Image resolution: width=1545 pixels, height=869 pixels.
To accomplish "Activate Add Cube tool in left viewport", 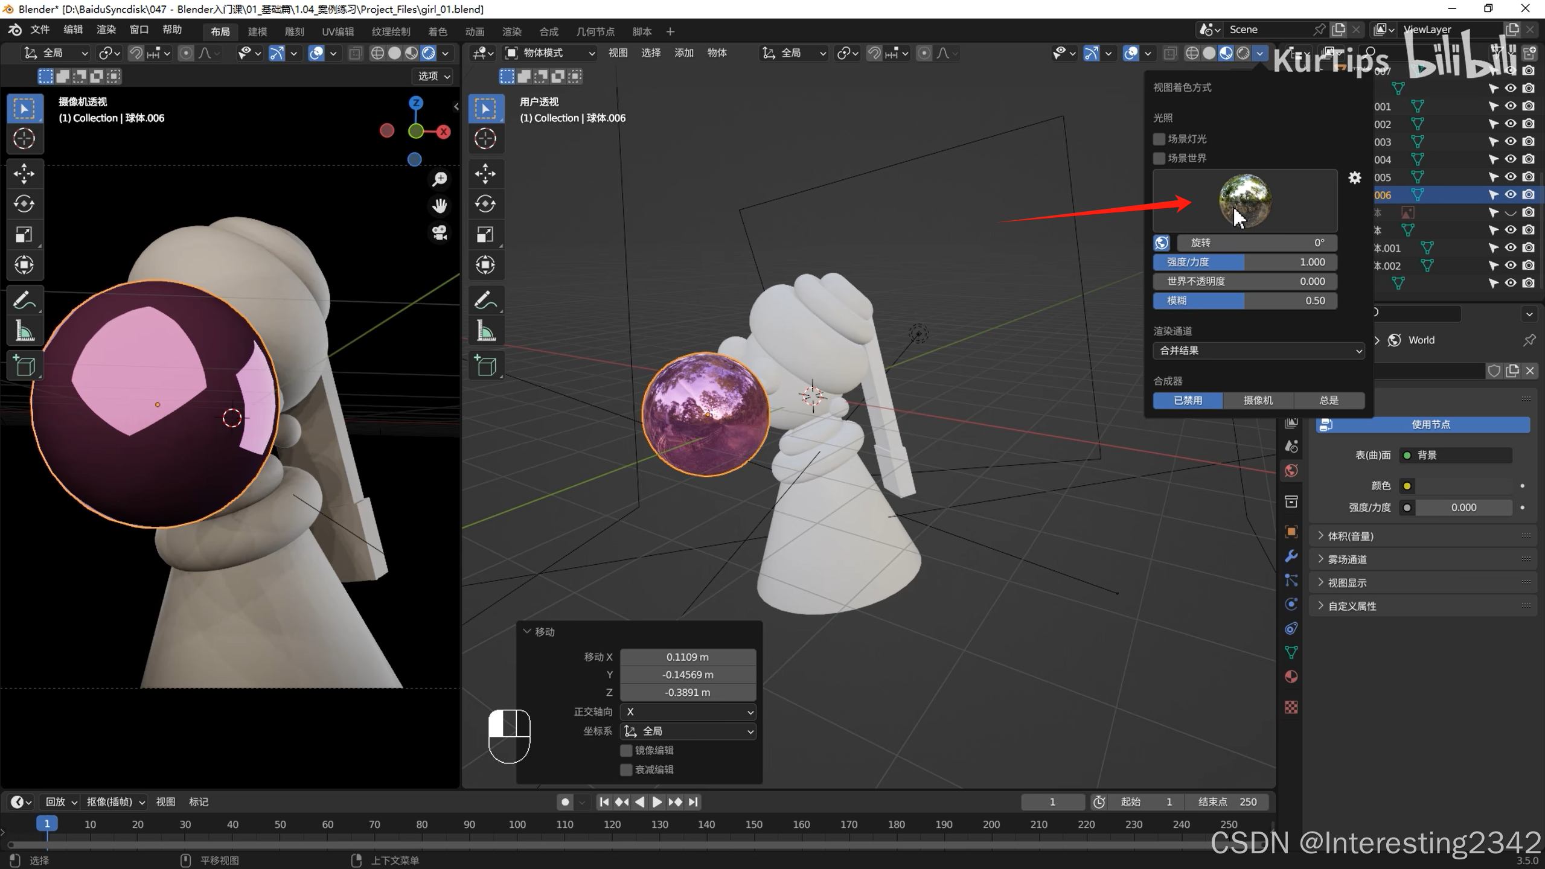I will point(24,366).
